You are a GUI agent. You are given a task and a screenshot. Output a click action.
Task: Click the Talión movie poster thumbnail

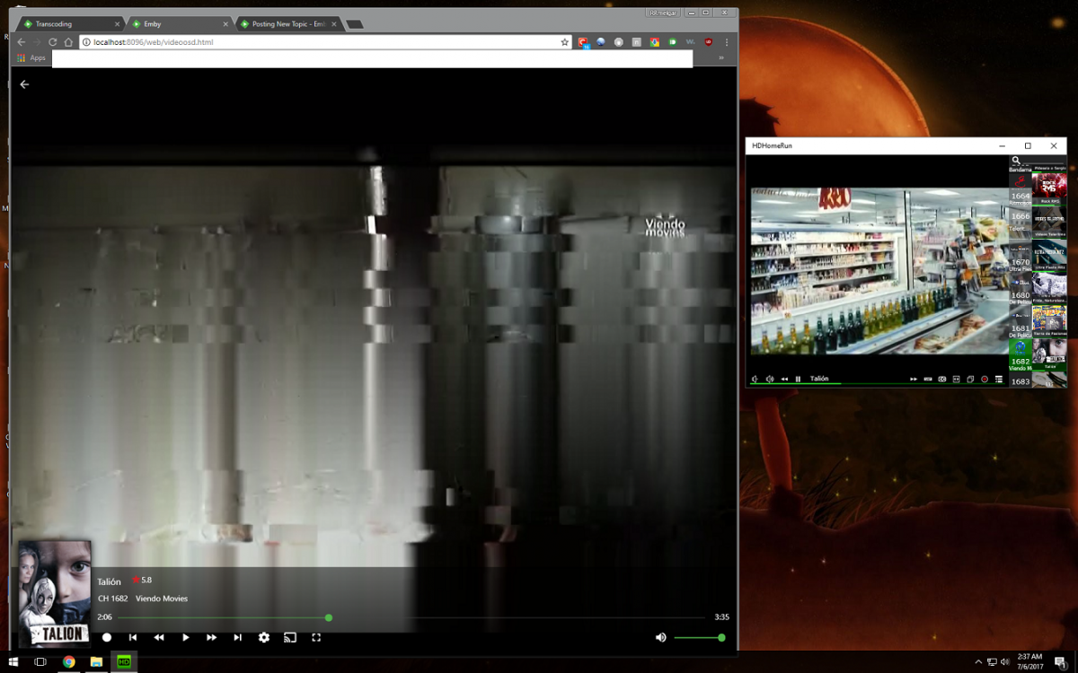click(55, 593)
